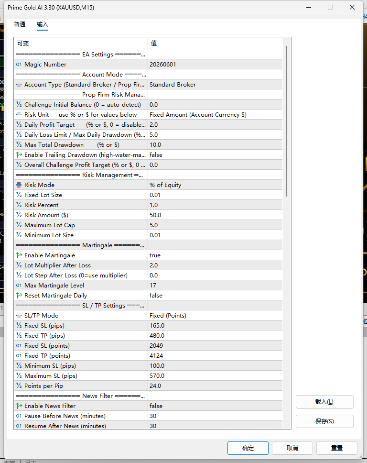Click the 取消 button

292,448
